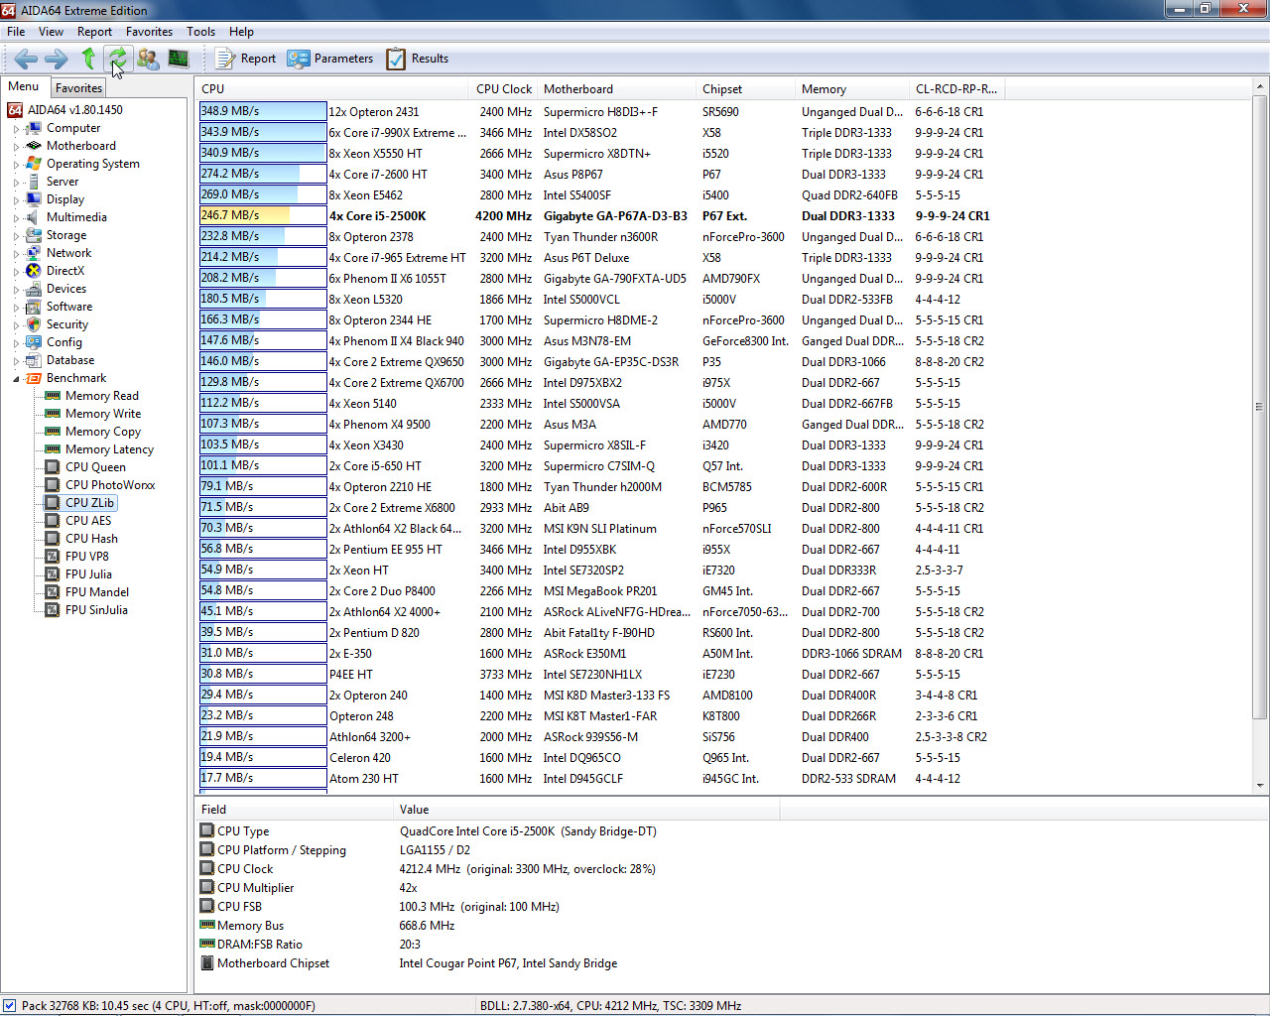Screen dimensions: 1270x1016
Task: Click the FPU Julia benchmark icon
Action: coord(53,574)
